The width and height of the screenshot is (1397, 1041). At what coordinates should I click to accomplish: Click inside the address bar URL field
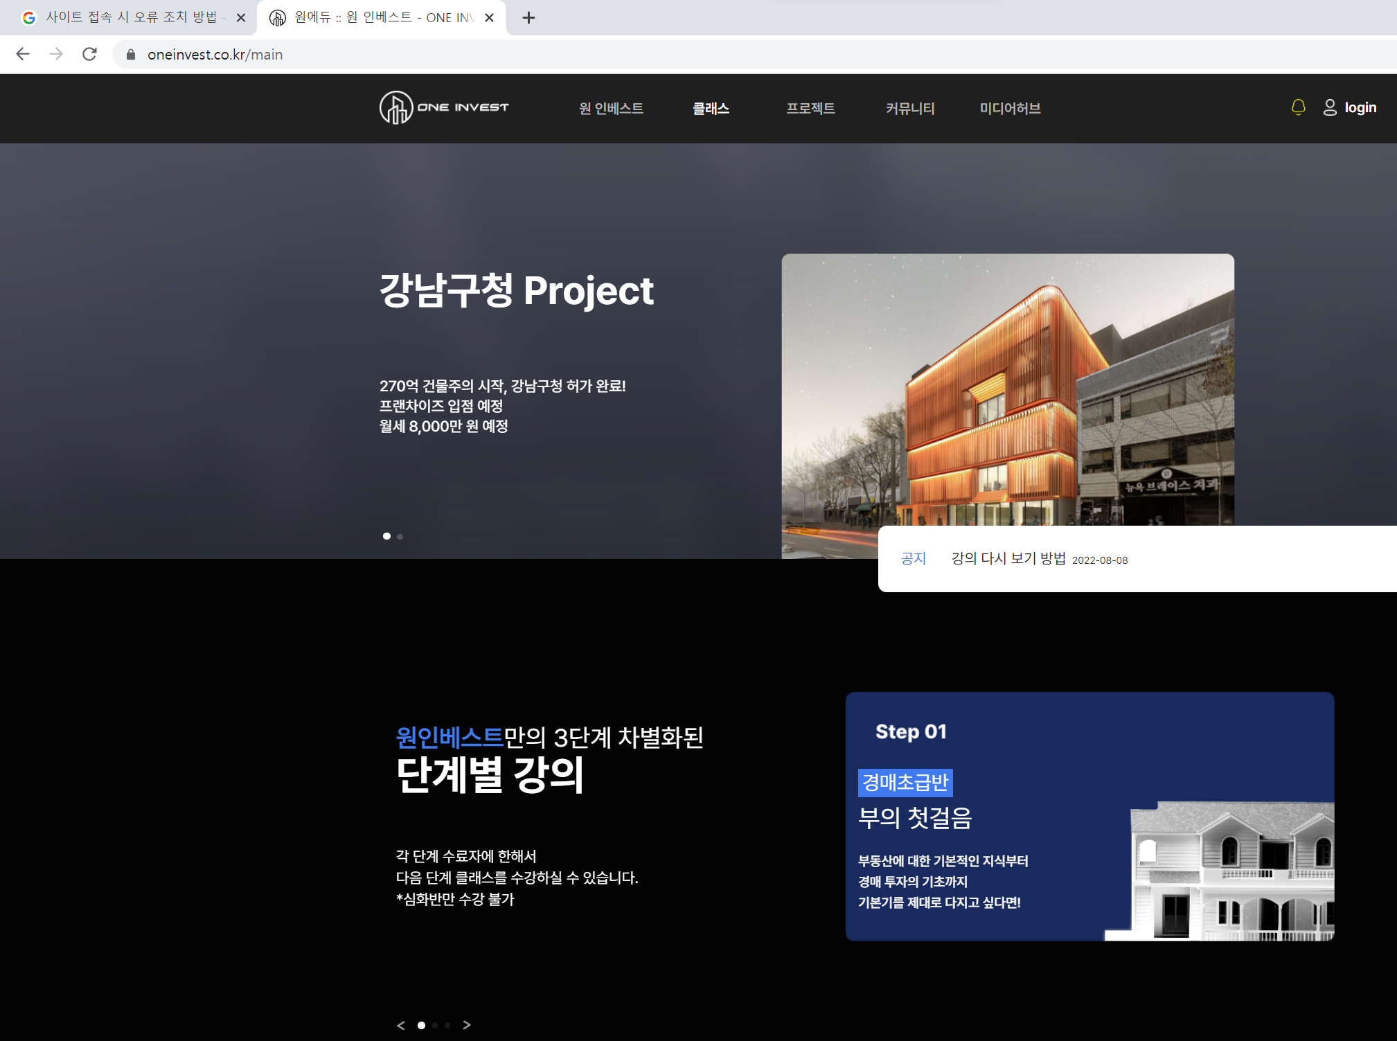point(215,54)
